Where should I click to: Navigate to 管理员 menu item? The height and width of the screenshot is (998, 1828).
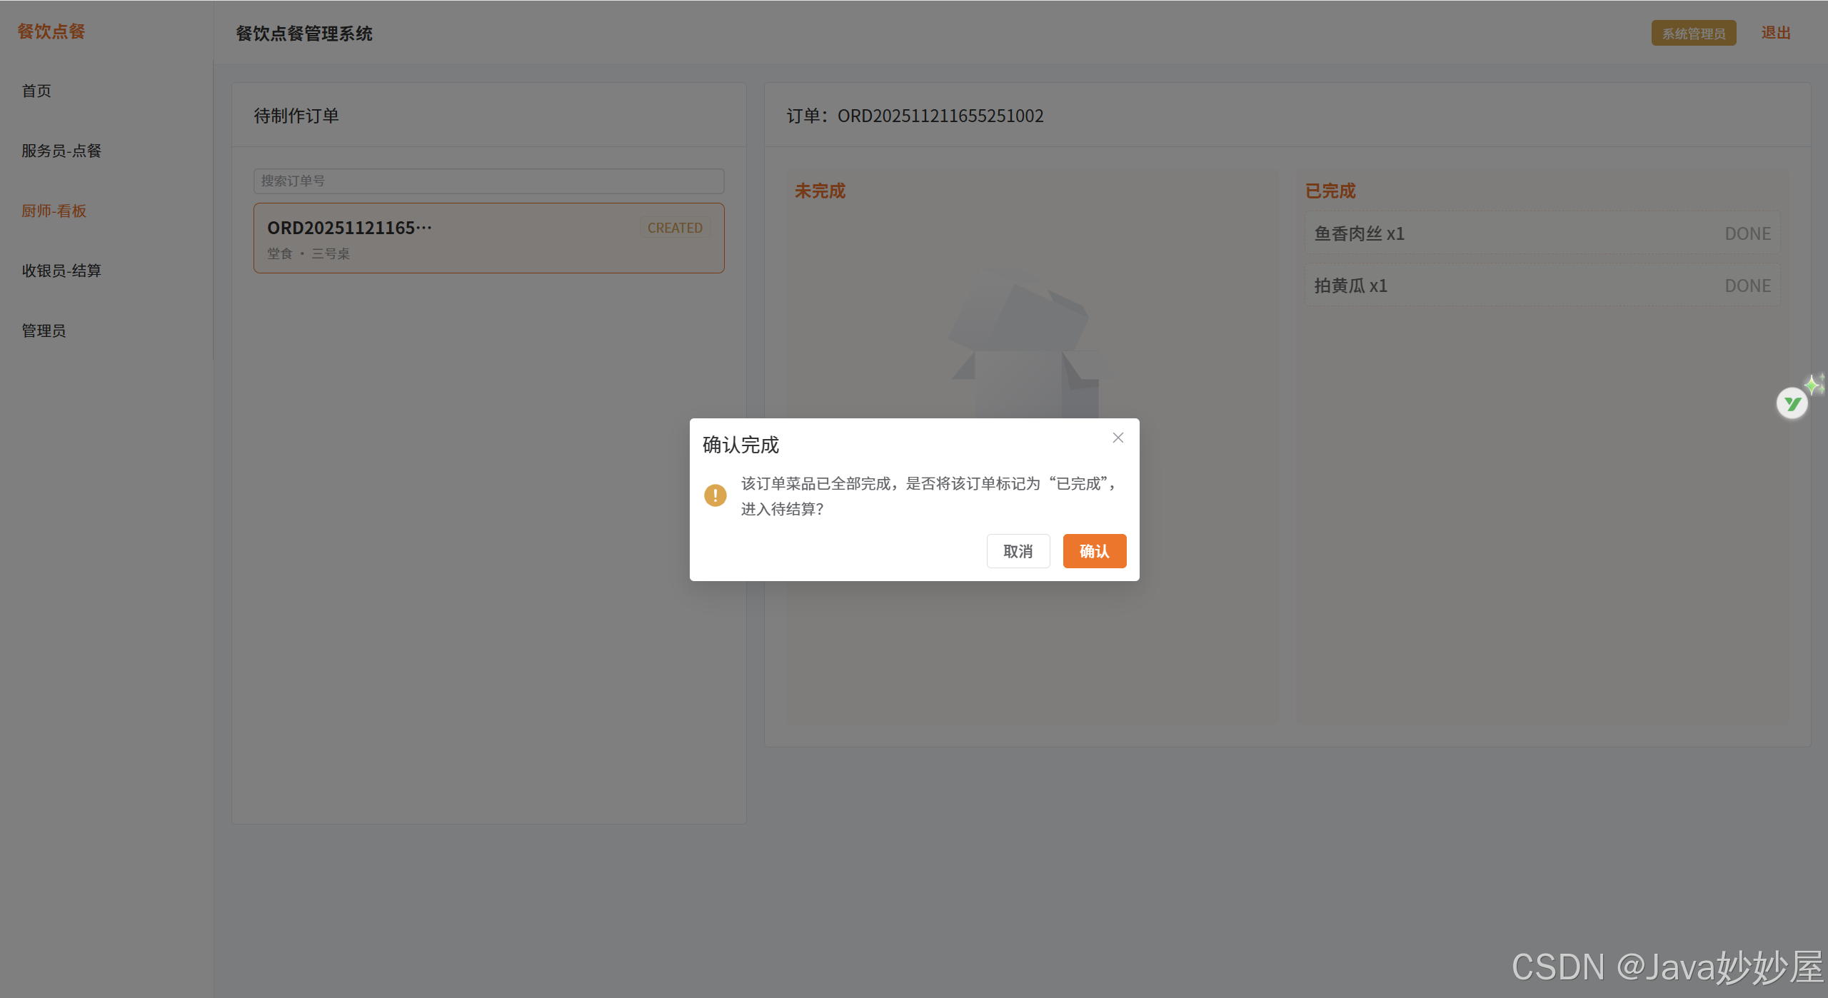tap(44, 331)
